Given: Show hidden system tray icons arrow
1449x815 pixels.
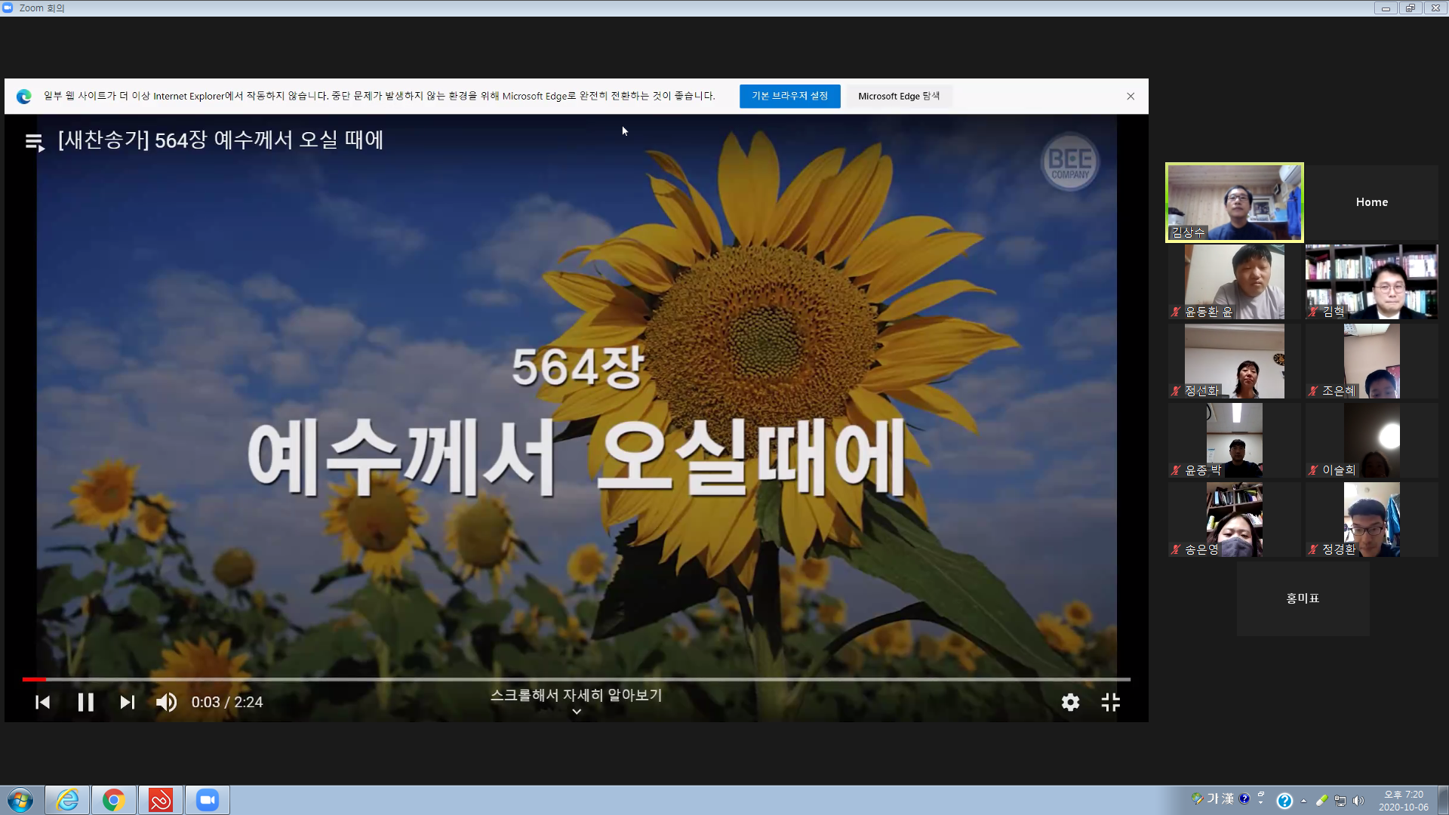Looking at the screenshot, I should coord(1303,801).
